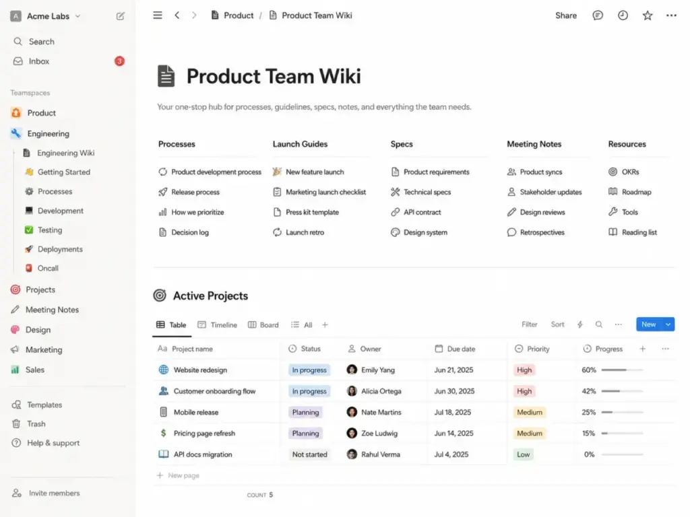Click Mobile release 25% progress bar
The height and width of the screenshot is (517, 690).
click(x=622, y=413)
